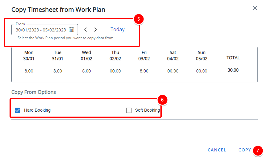The height and width of the screenshot is (161, 267).
Task: Advance to next week with right chevron
Action: click(95, 30)
